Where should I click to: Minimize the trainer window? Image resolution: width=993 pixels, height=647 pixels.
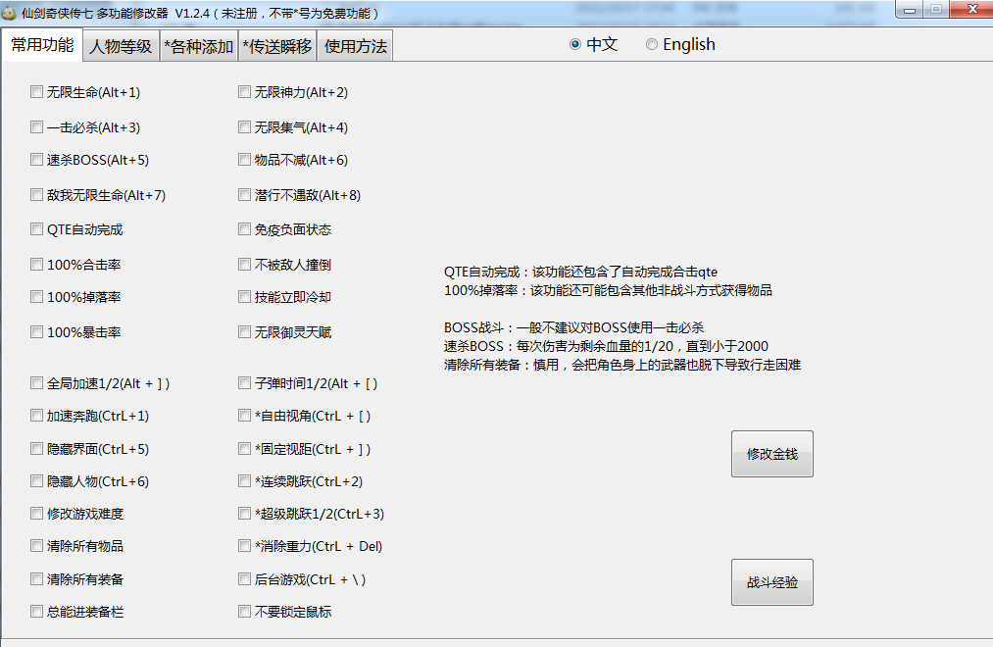tap(910, 10)
